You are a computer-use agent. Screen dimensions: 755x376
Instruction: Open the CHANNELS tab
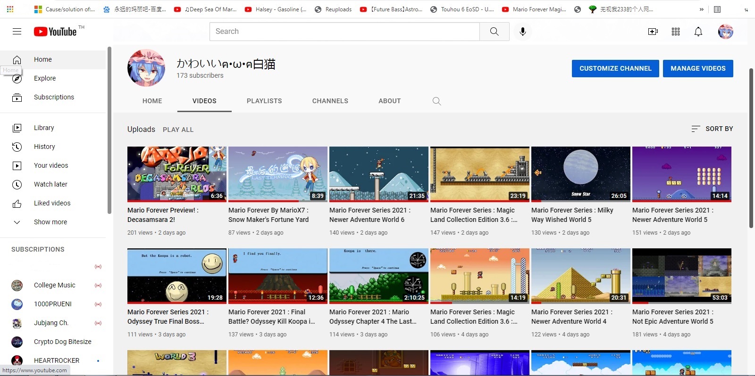330,101
